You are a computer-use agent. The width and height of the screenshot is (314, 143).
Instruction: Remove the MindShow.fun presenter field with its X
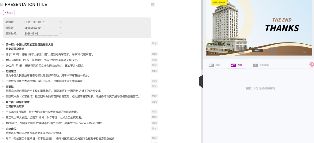[60, 28]
